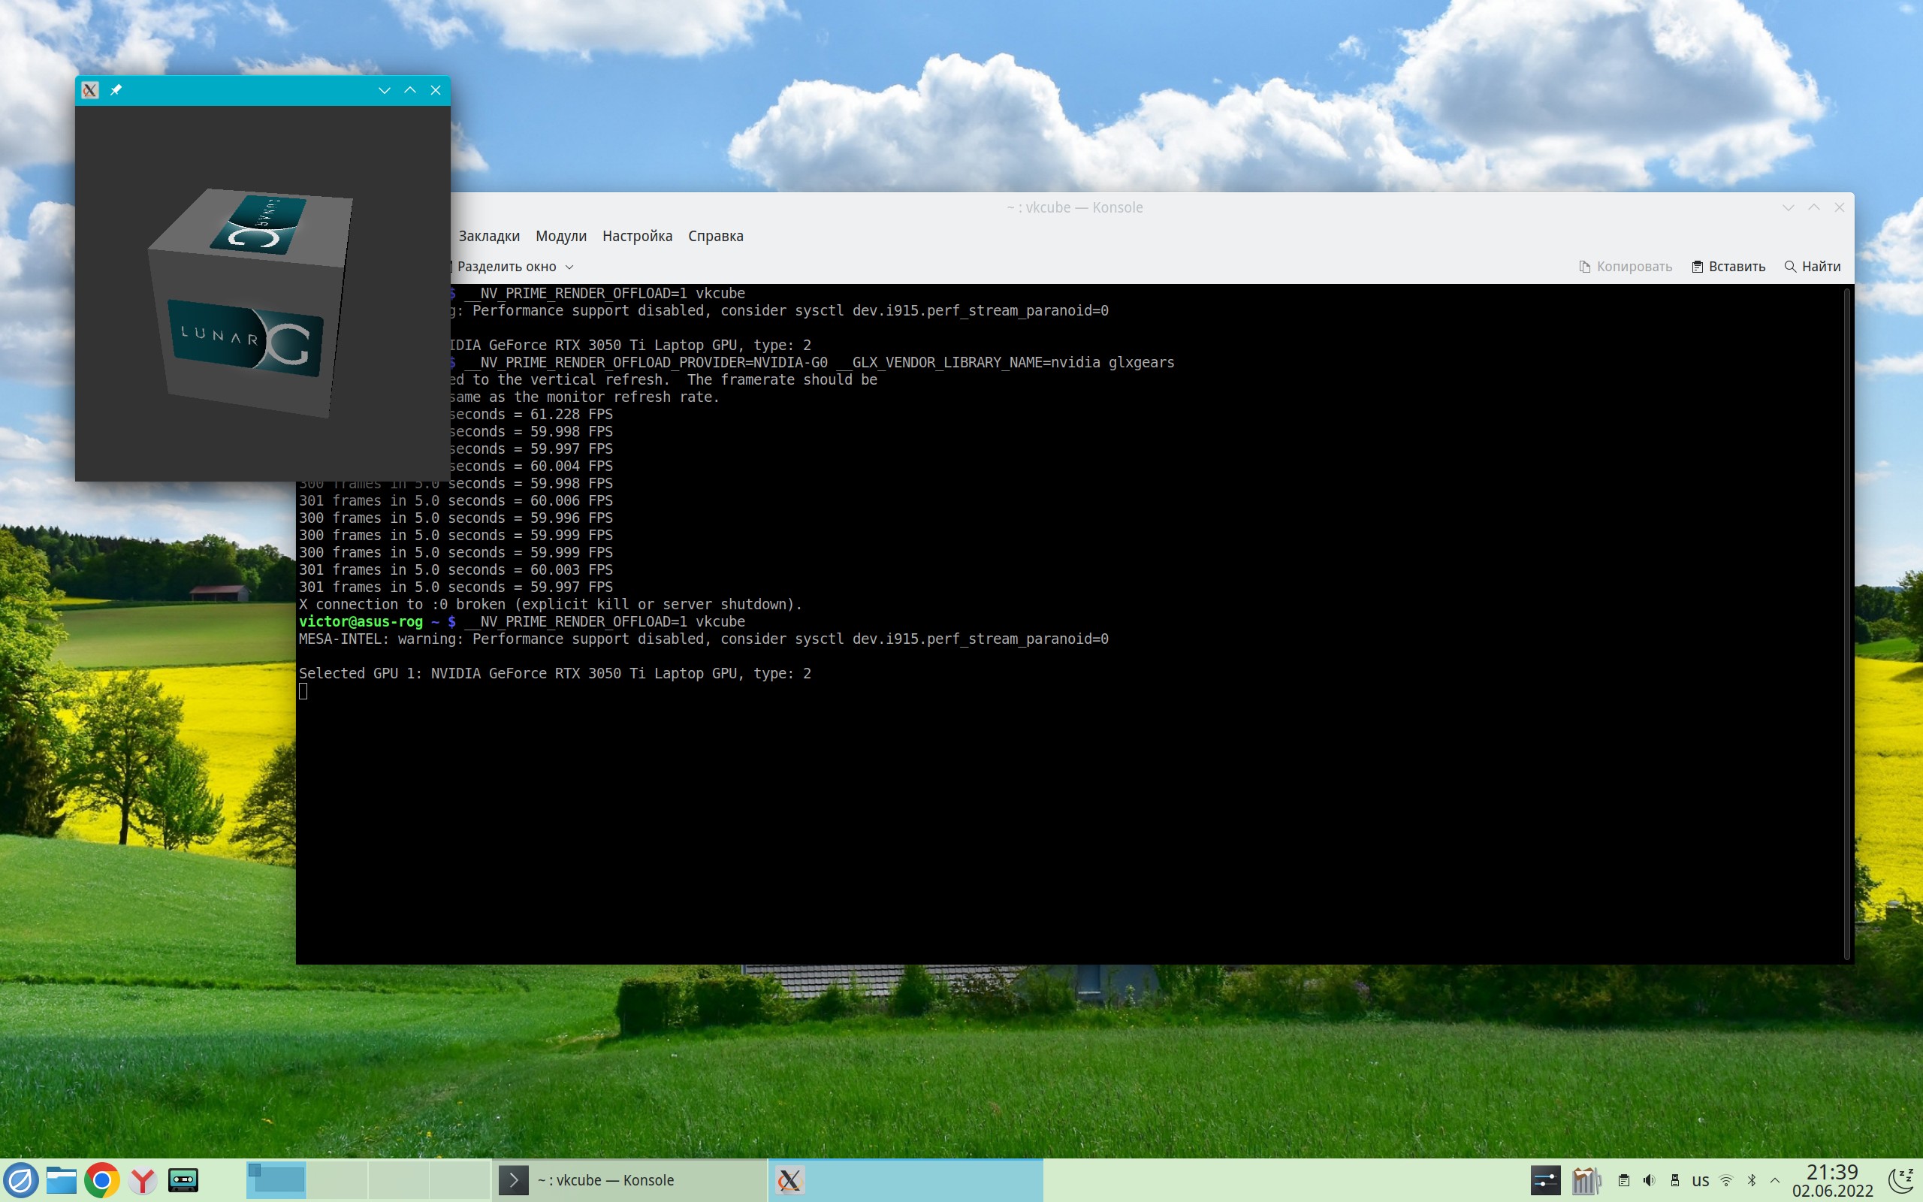Toggle the night mode moon icon
Image resolution: width=1923 pixels, height=1202 pixels.
pos(1902,1179)
